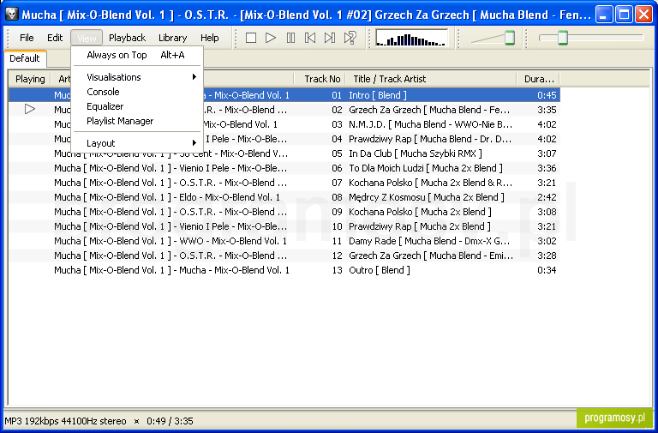Adjust the volume slider knob

coord(510,38)
